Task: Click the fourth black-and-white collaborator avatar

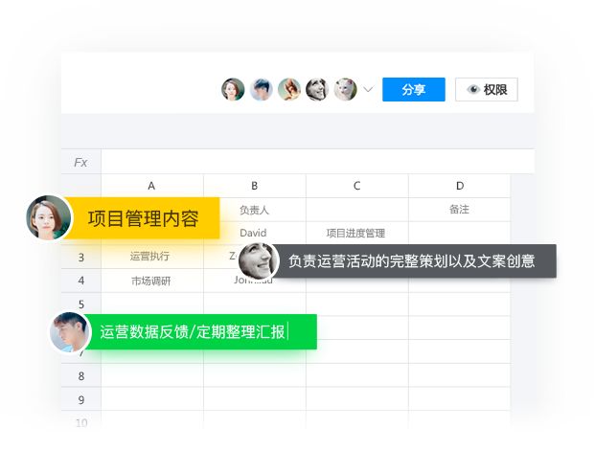Action: coord(317,90)
